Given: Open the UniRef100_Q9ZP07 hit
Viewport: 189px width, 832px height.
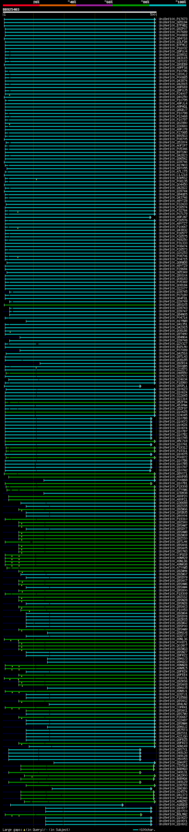Looking at the screenshot, I should click(x=173, y=29).
